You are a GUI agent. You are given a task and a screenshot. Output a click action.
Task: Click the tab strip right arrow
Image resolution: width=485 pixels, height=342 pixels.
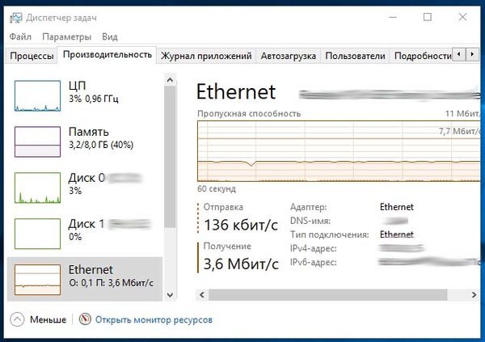coord(472,54)
